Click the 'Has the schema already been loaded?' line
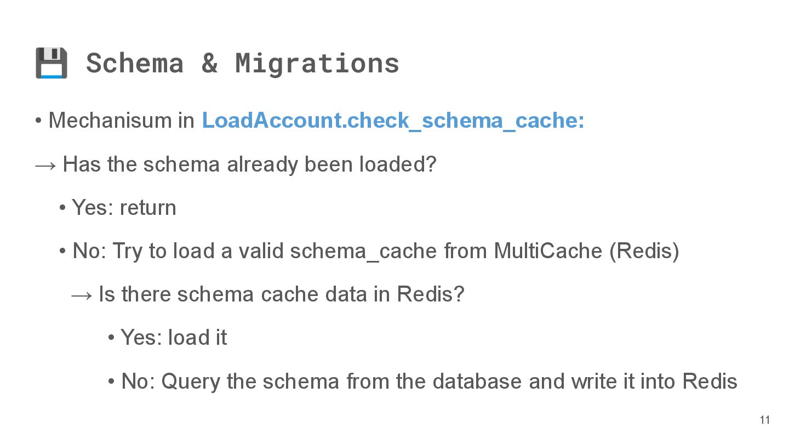 pyautogui.click(x=249, y=164)
